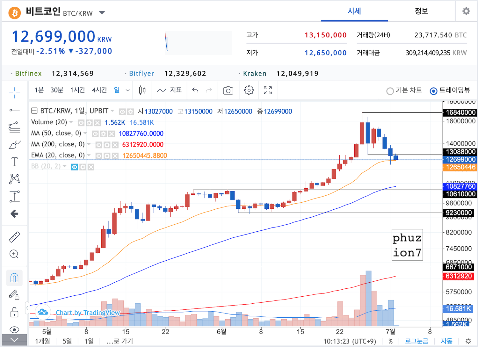Enter fullscreen chart mode

pyautogui.click(x=268, y=90)
